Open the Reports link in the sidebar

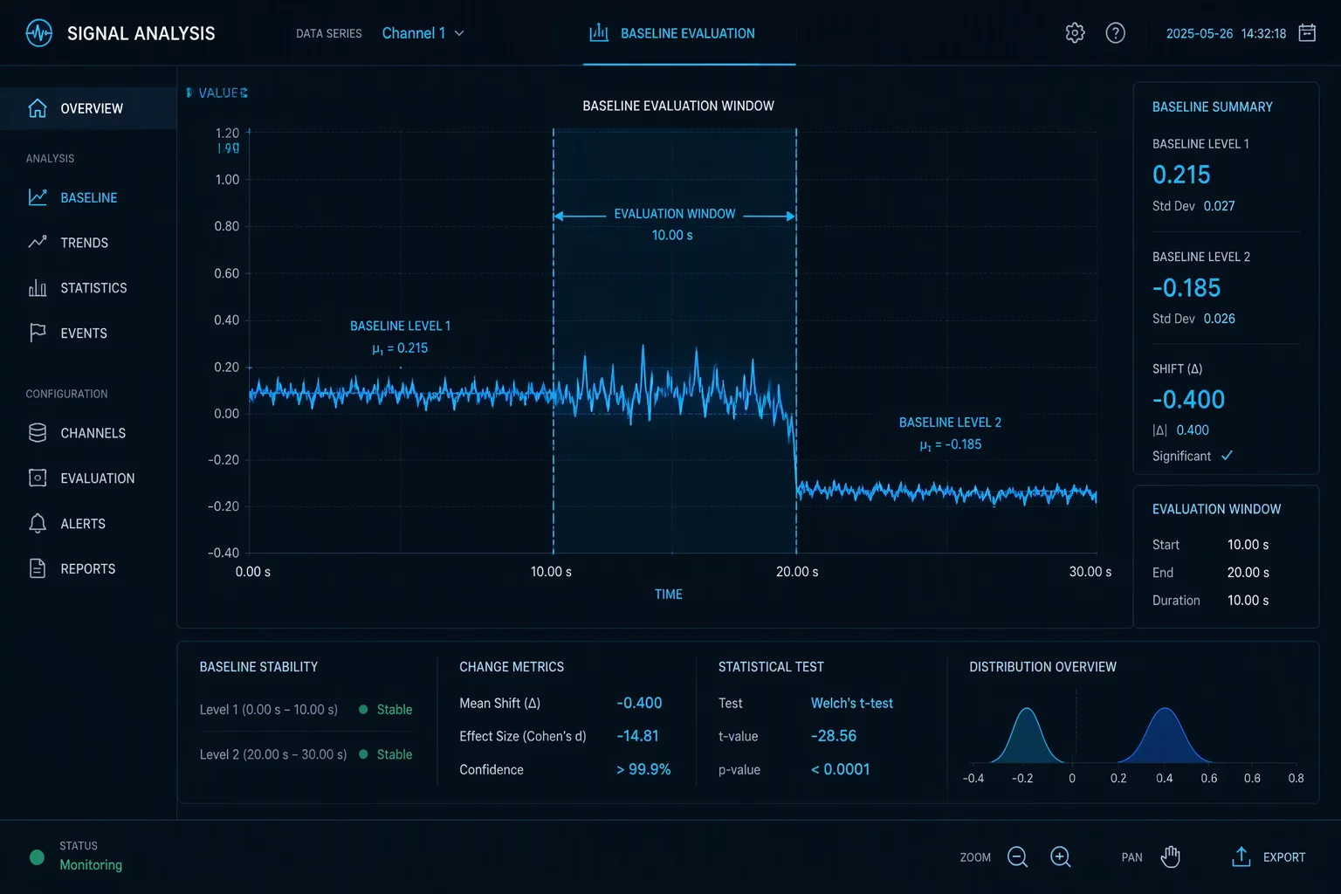click(x=88, y=569)
